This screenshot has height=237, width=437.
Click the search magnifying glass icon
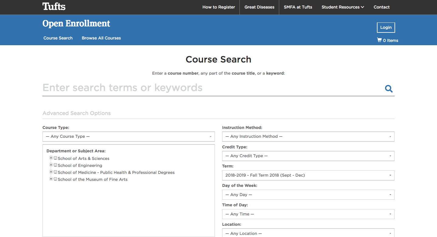[389, 89]
